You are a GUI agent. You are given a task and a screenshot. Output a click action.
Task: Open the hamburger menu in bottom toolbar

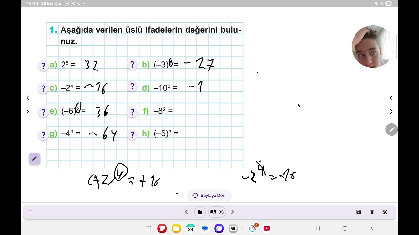click(x=30, y=212)
